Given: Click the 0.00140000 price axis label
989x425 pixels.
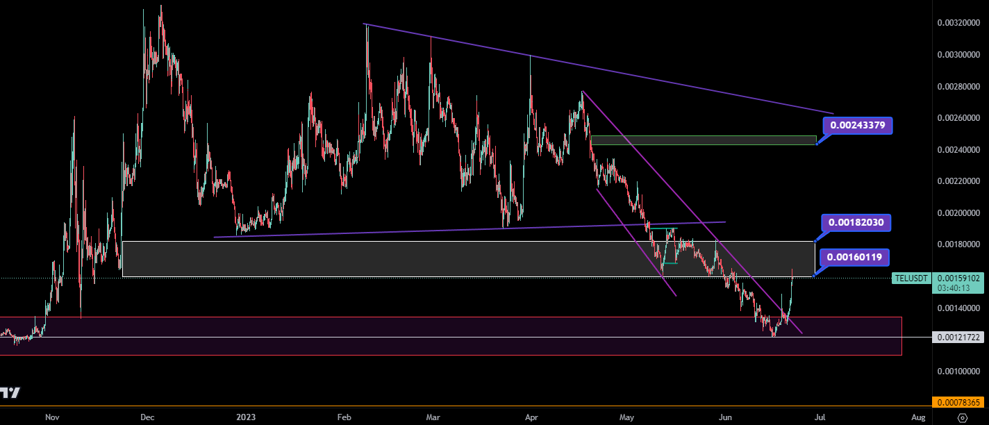Looking at the screenshot, I should click(x=958, y=308).
